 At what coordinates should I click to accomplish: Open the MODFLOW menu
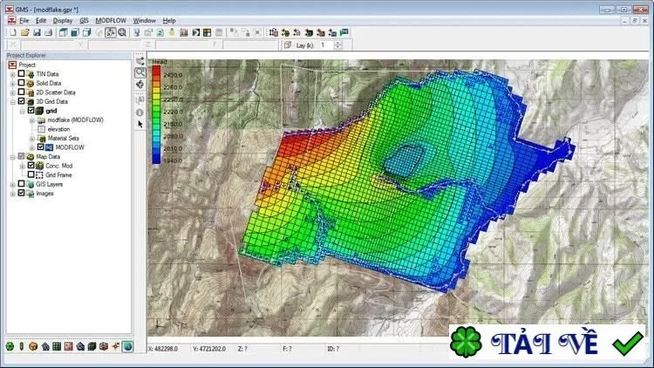coord(111,20)
